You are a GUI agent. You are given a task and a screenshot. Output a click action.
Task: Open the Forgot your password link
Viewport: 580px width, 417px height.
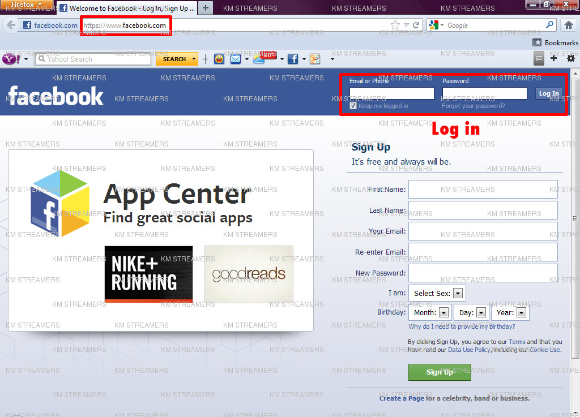click(473, 106)
